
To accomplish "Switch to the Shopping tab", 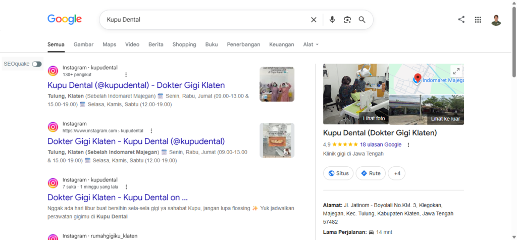I will pyautogui.click(x=184, y=44).
